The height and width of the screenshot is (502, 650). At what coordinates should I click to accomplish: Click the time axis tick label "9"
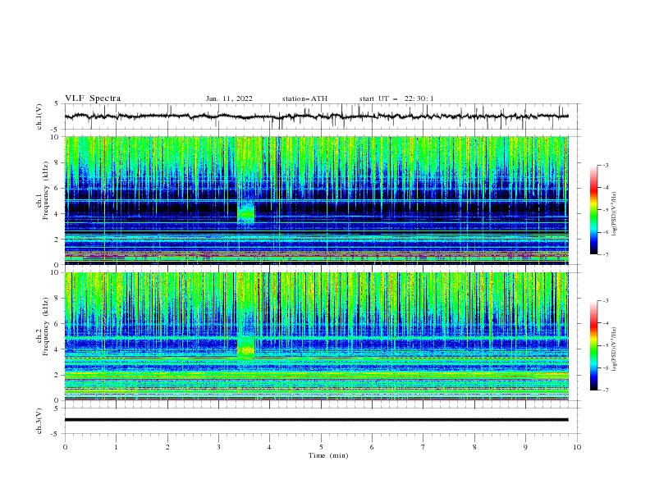tap(525, 447)
